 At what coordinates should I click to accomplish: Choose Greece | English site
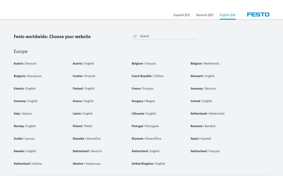[83, 101]
